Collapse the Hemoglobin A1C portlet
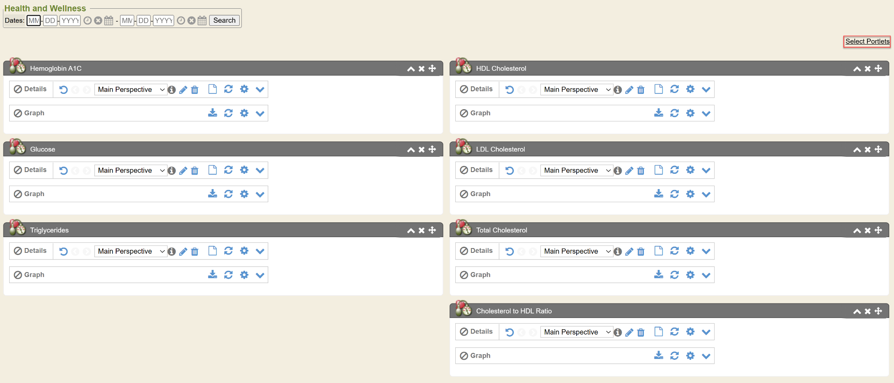 pos(411,69)
